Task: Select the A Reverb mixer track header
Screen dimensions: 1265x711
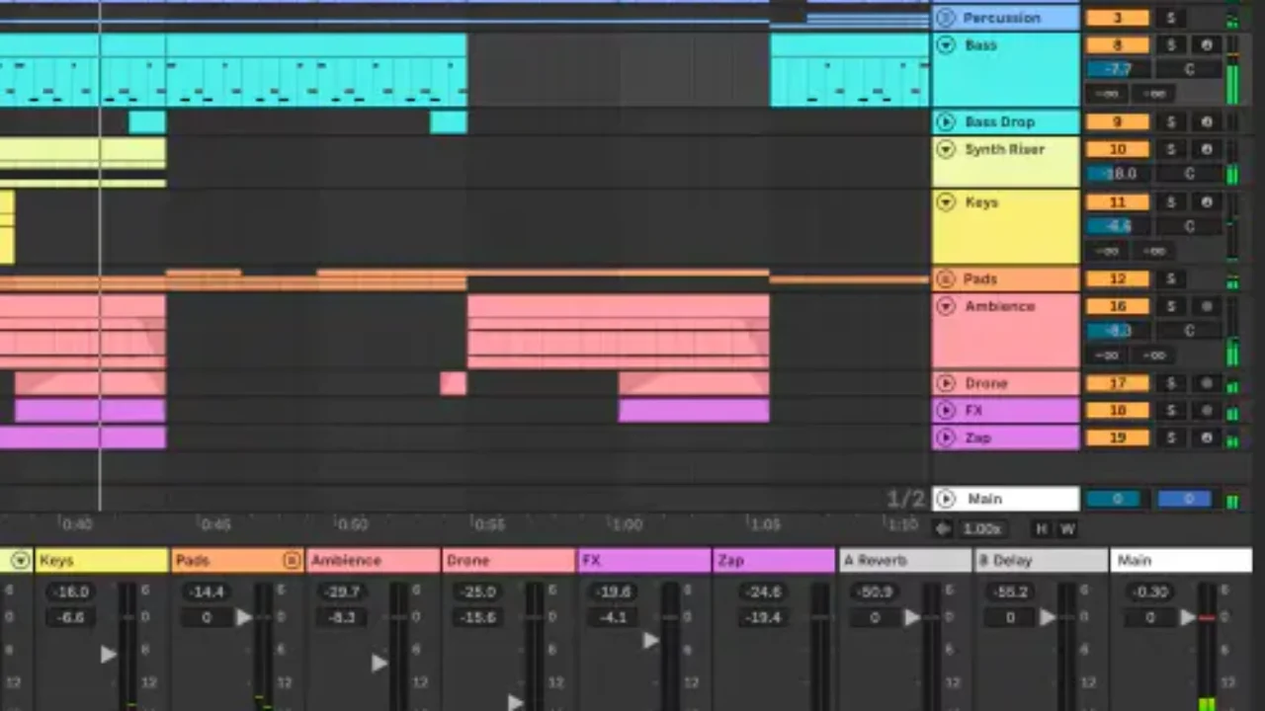Action: pos(904,561)
